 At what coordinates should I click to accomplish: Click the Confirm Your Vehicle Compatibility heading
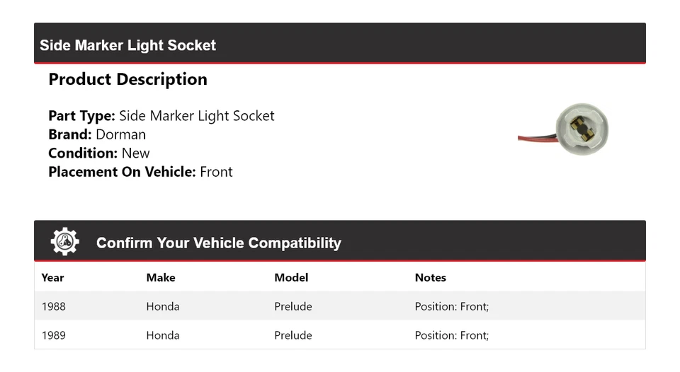pos(218,243)
